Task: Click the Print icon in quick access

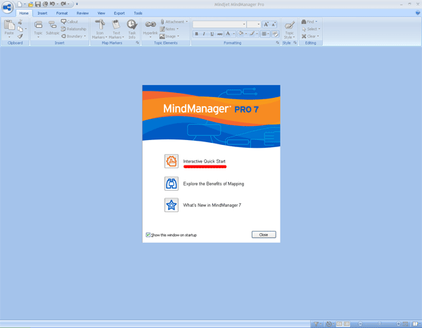Action: tap(45, 4)
